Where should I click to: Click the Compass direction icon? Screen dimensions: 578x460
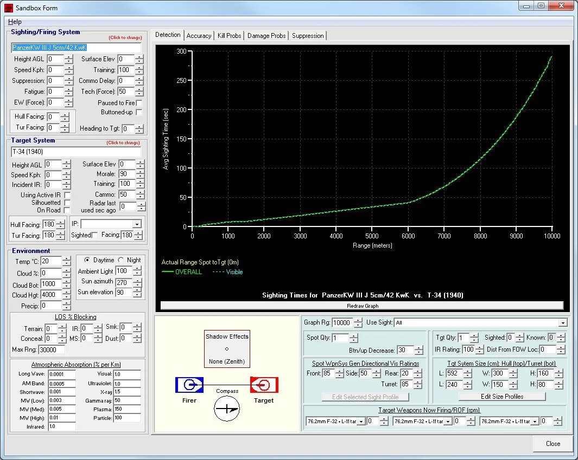coord(226,409)
